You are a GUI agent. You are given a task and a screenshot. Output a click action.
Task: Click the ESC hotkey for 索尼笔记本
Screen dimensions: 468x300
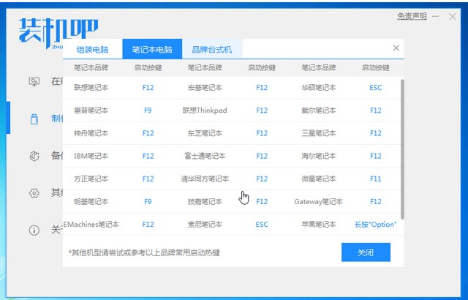pyautogui.click(x=262, y=224)
